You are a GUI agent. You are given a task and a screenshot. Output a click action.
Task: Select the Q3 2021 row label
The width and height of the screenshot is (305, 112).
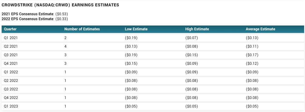(x=11, y=55)
